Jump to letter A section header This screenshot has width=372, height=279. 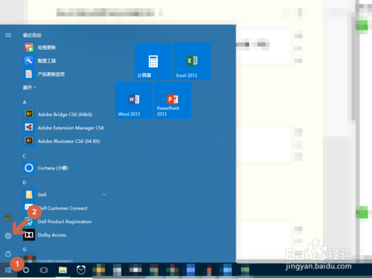coord(25,102)
